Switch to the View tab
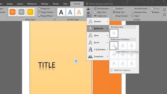The image size is (167, 94). [65, 4]
